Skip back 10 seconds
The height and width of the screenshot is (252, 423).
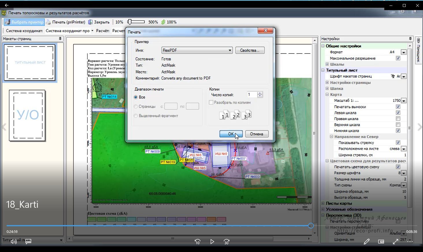point(198,242)
